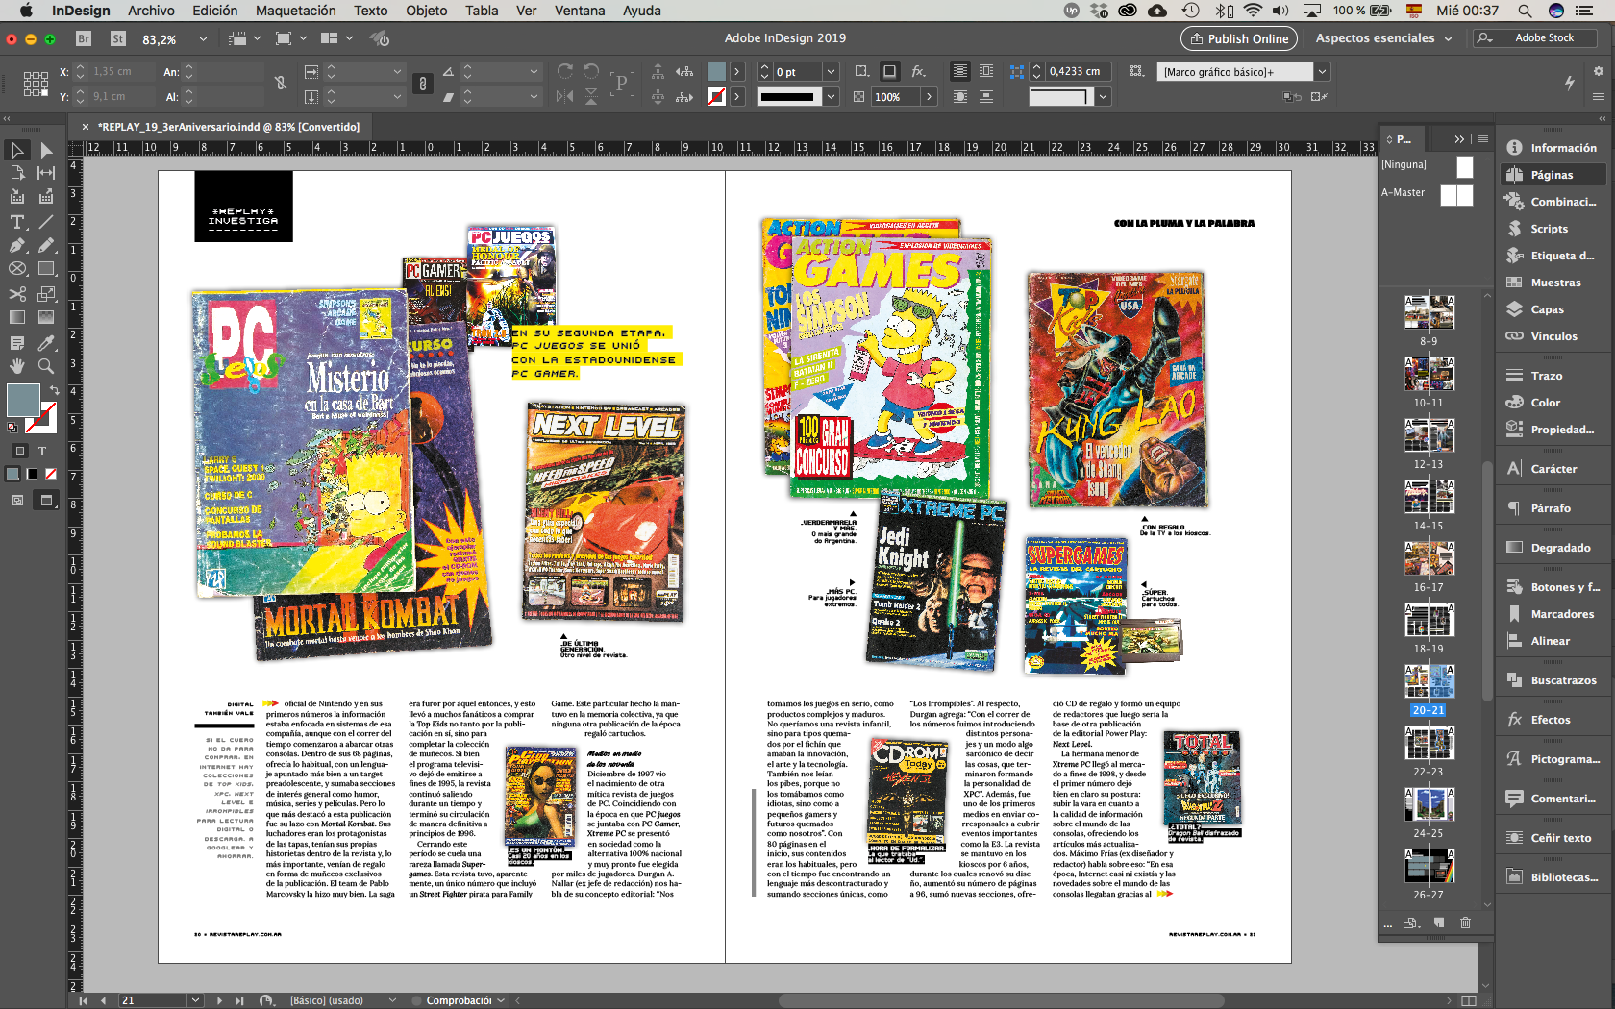Screen dimensions: 1615x1009
Task: Swap fill and stroke arrows
Action: 54,390
